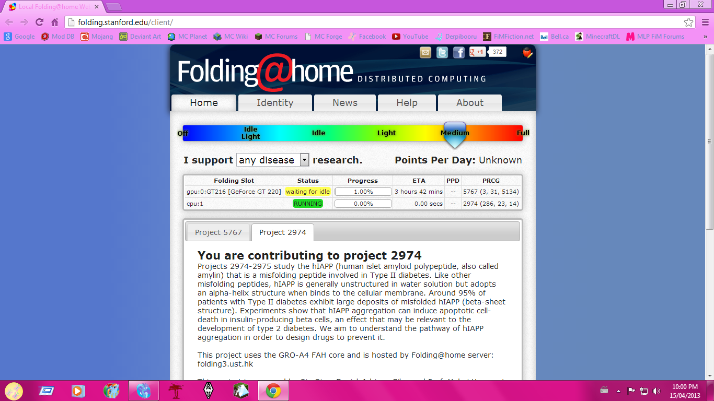Select the Project 5767 tab
The height and width of the screenshot is (401, 714).
point(218,232)
